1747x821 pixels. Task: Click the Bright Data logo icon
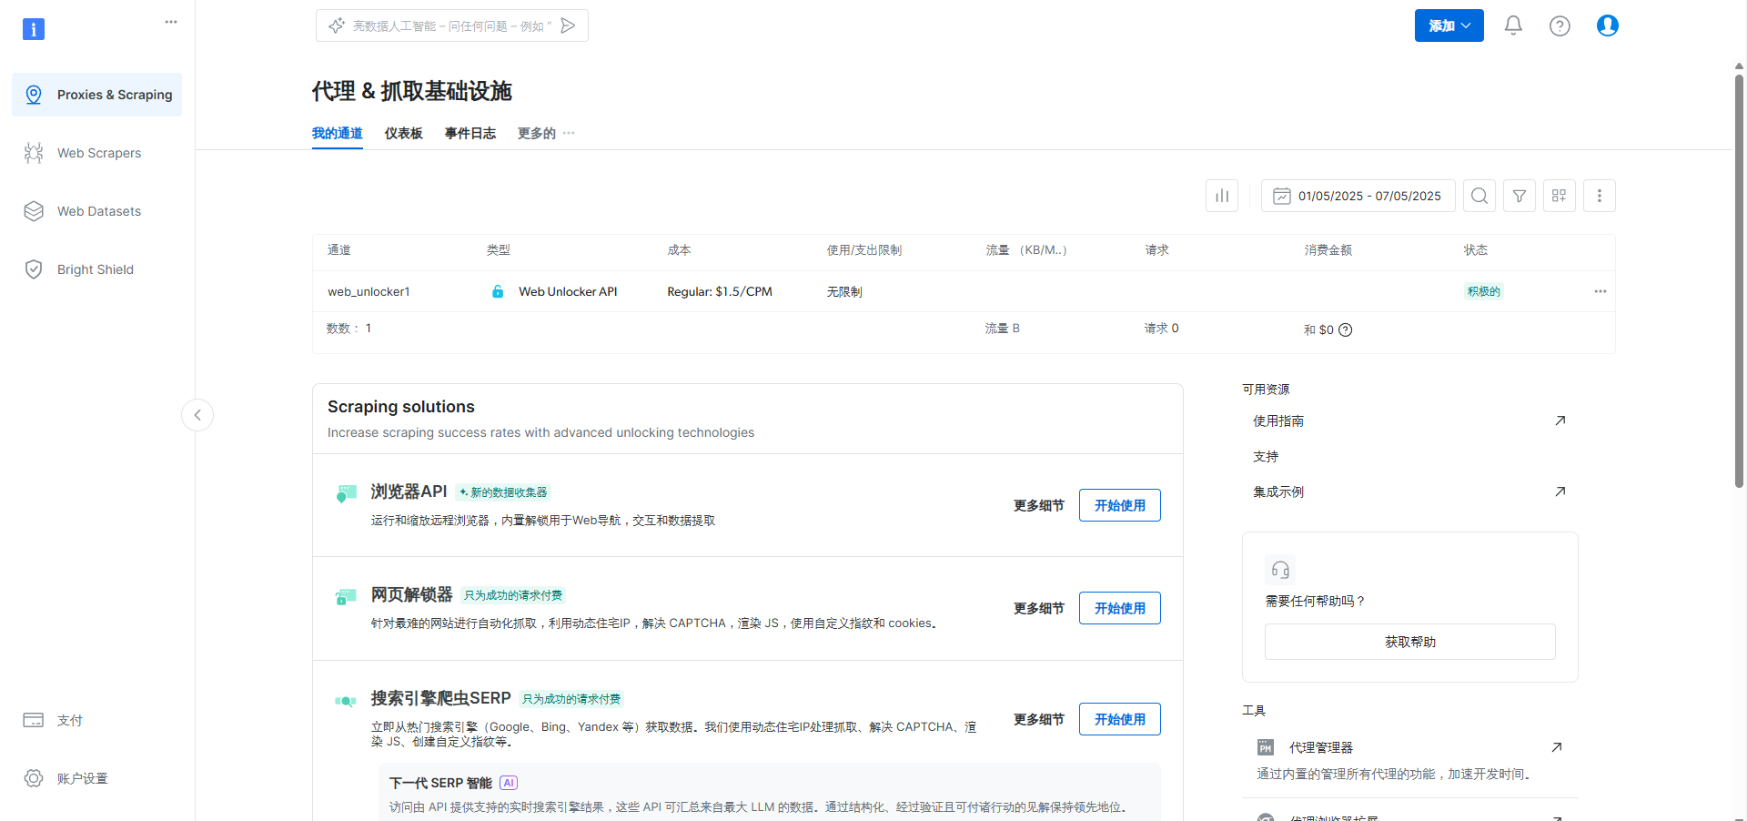point(34,29)
